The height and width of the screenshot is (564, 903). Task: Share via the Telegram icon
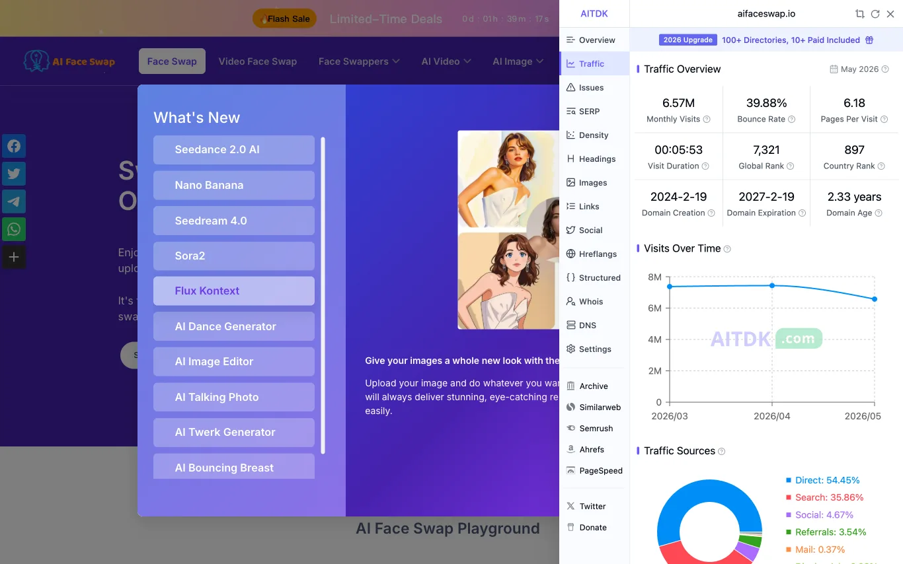click(14, 202)
